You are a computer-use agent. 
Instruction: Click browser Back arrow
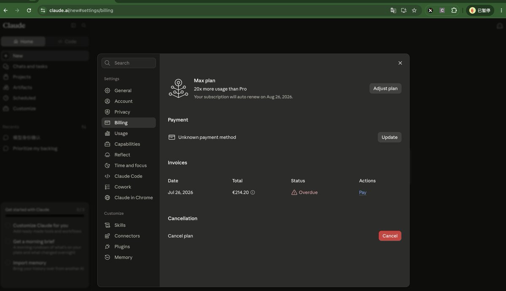6,10
